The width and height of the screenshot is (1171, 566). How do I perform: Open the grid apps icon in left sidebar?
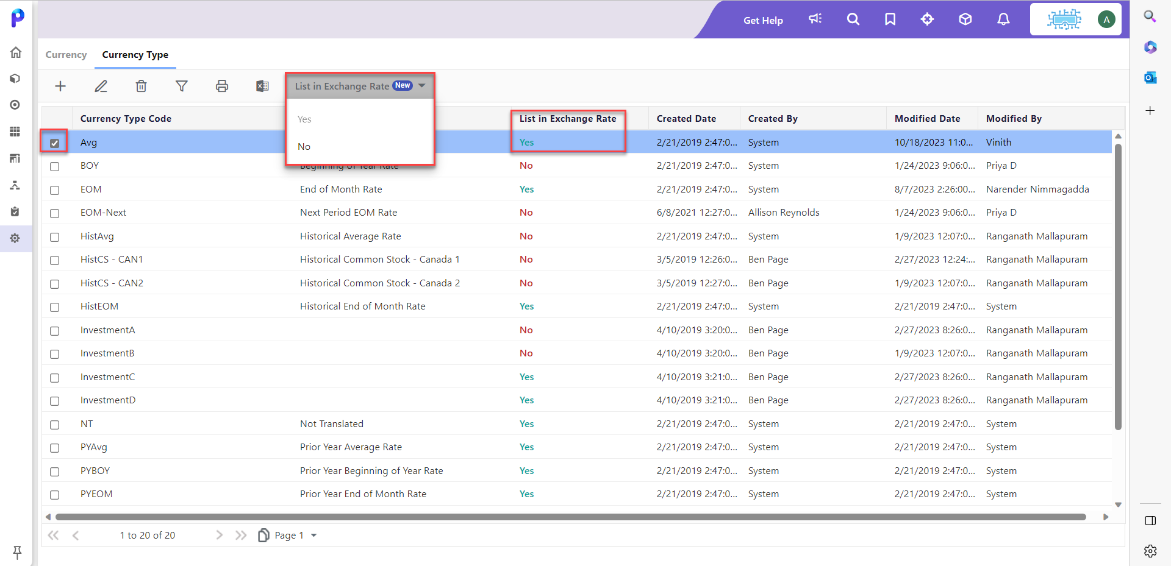click(x=15, y=132)
